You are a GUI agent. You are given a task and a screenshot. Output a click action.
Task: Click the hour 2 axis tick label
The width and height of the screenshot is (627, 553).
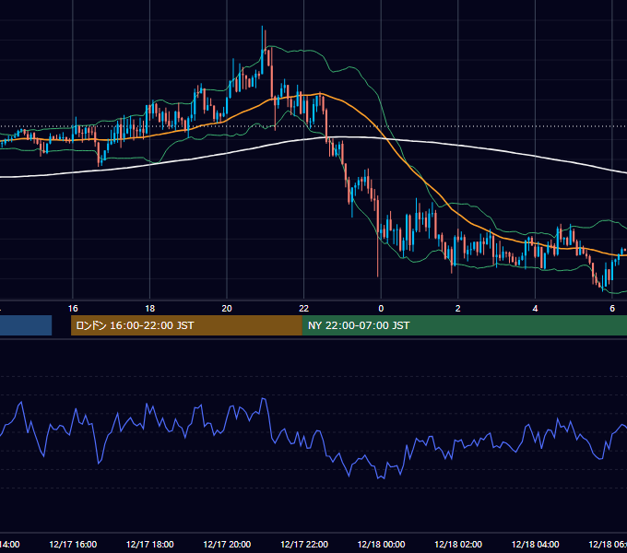tap(458, 309)
